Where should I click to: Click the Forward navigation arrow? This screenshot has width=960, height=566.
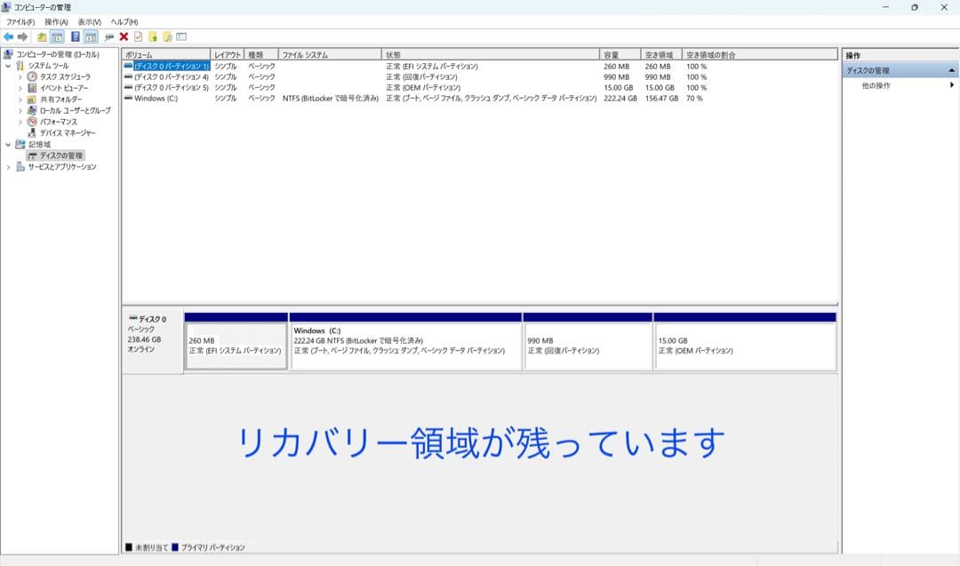coord(22,36)
